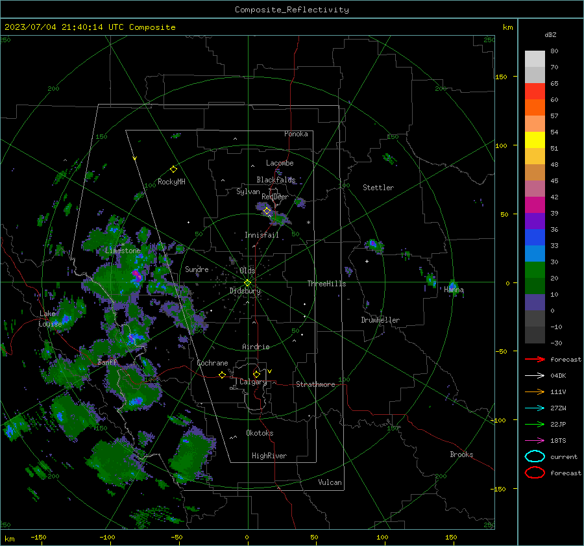
Task: Click the bright green swatch between 30 and 20
Action: [x=535, y=270]
